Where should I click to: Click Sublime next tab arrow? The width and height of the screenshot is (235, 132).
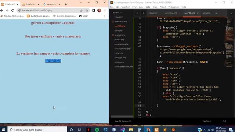point(143,13)
